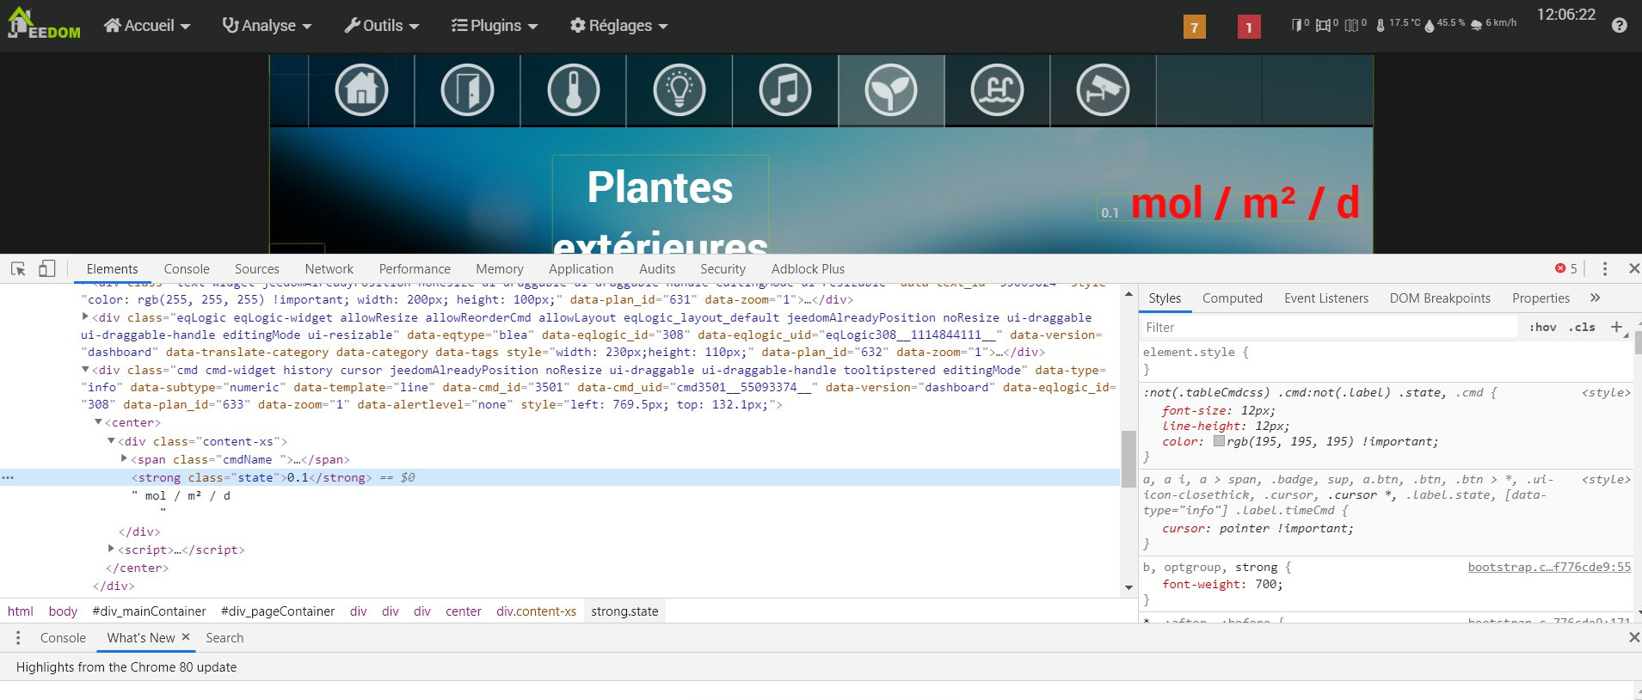Image resolution: width=1642 pixels, height=700 pixels.
Task: Click the DOM tree vertical scrollbar thumb
Action: click(x=1128, y=459)
